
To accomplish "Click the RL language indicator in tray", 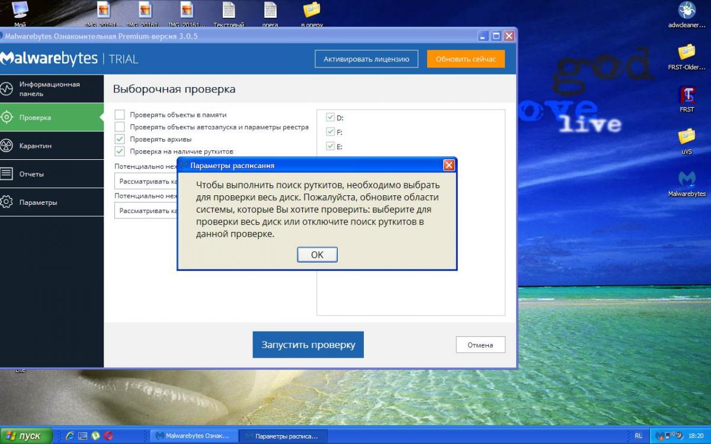I will point(638,436).
